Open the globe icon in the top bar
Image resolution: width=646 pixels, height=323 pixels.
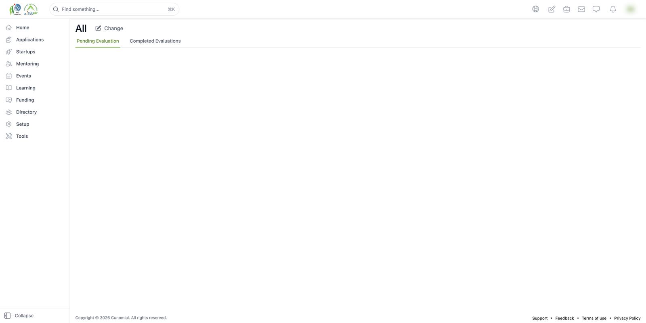pos(535,9)
